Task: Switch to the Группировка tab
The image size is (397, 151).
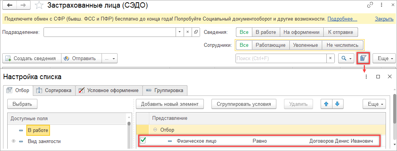Action: coord(165,90)
